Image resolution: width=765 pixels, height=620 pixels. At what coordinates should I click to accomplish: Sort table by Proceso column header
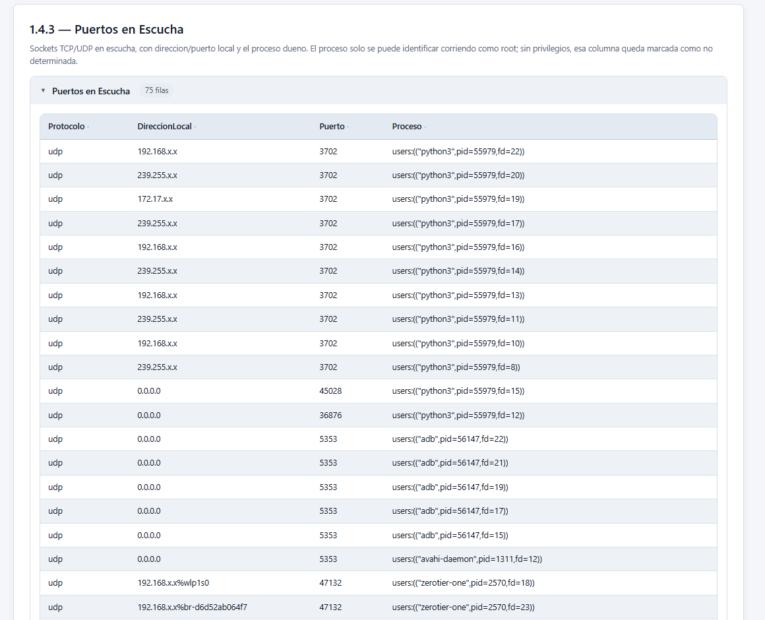tap(408, 127)
